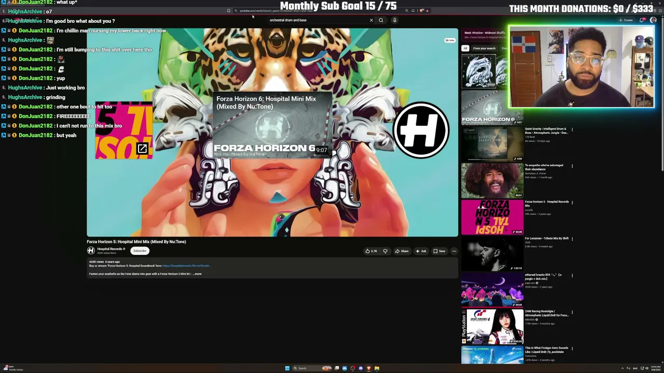Select the From your search filter chip
The height and width of the screenshot is (373, 664).
click(484, 48)
